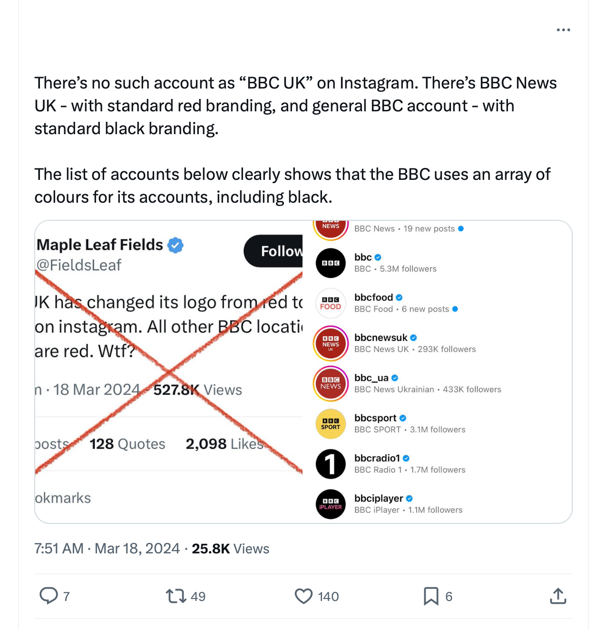Bookmark the post with the bookmark icon
Image resolution: width=606 pixels, height=630 pixels.
(x=431, y=596)
